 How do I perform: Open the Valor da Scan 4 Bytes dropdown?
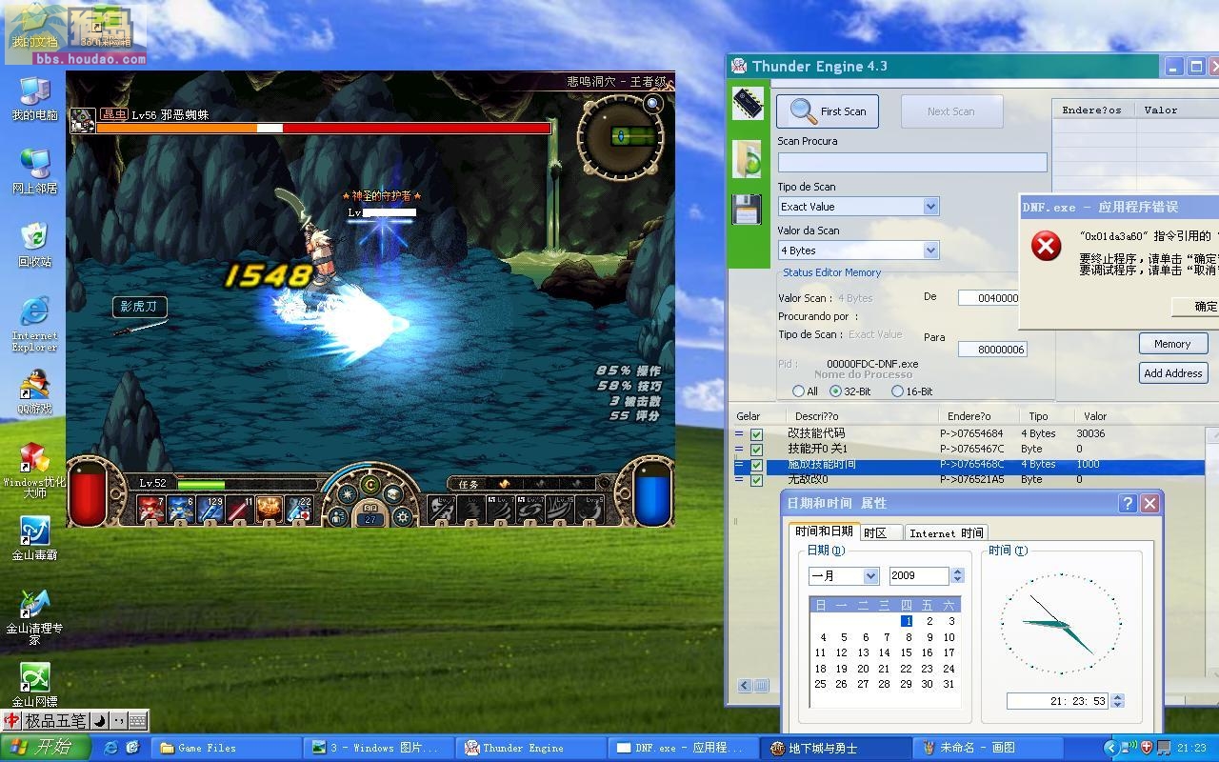tap(930, 251)
